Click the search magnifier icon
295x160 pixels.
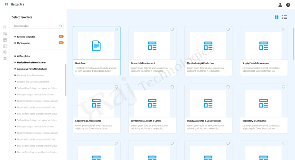pos(61,26)
